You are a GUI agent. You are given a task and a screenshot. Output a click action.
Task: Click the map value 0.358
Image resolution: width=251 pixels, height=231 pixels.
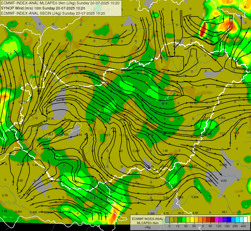click(x=151, y=214)
